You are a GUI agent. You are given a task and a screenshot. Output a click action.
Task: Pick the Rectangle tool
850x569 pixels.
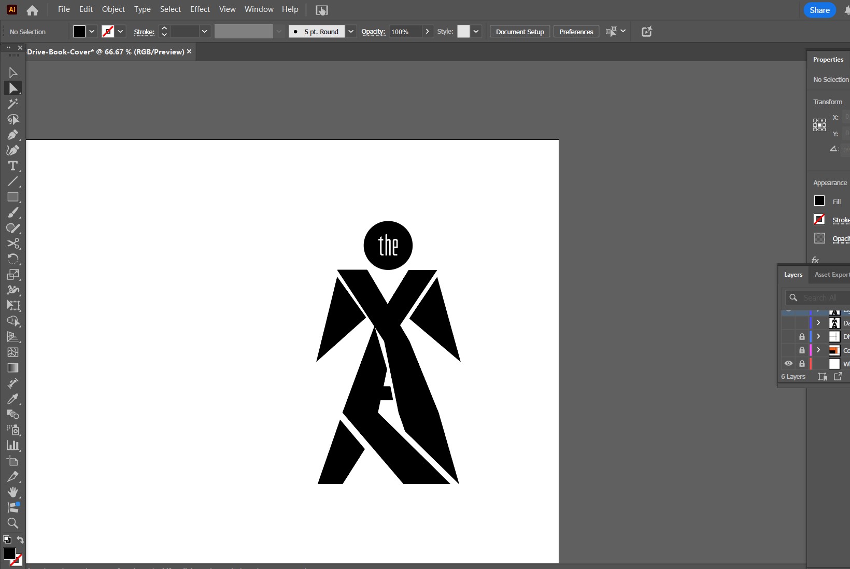[x=13, y=197]
